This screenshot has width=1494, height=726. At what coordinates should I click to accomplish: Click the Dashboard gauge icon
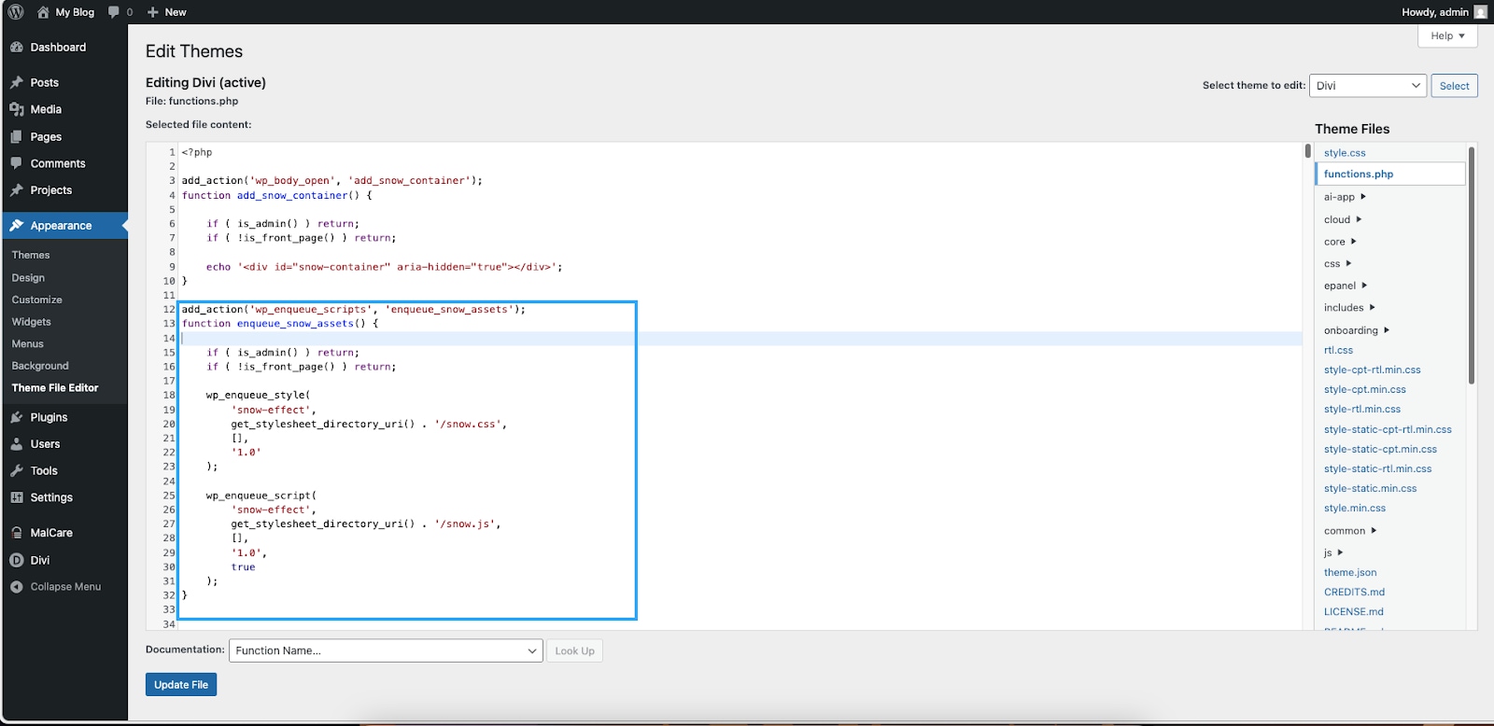17,48
